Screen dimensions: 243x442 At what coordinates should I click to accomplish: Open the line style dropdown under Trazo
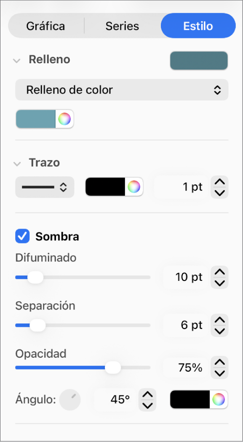click(44, 187)
